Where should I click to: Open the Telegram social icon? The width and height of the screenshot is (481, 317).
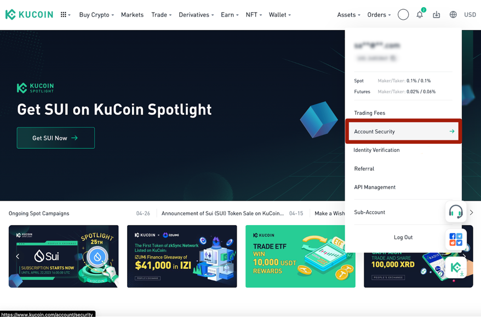459,236
